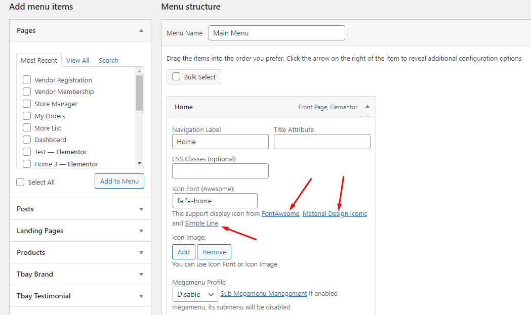
Task: Click Remove under Icon Image
Action: coord(214,252)
